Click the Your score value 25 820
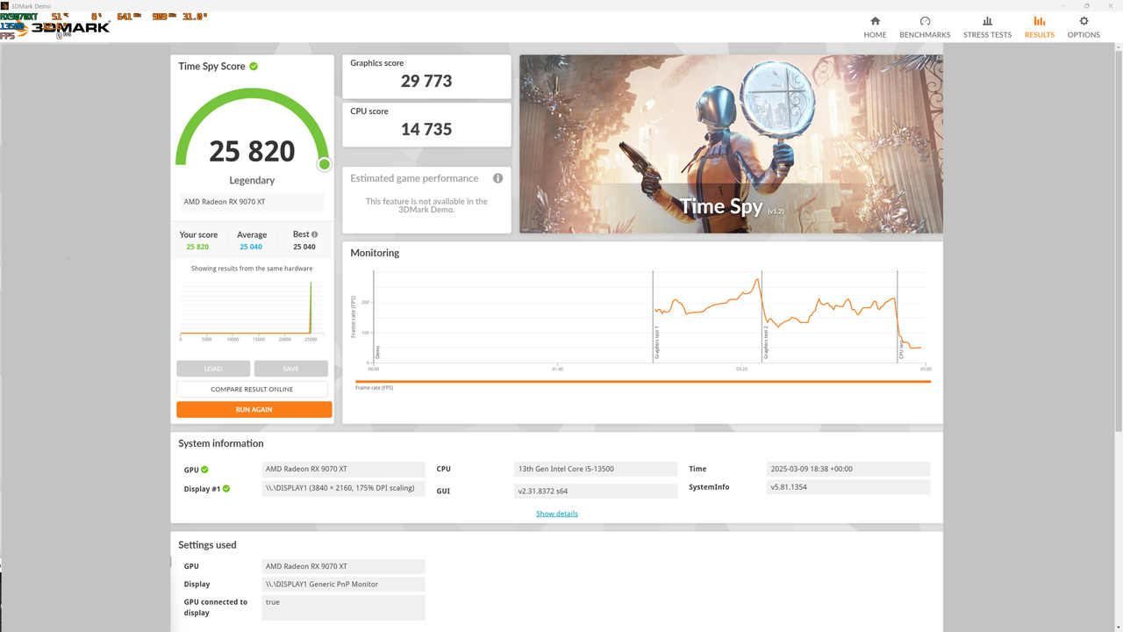 pos(199,247)
